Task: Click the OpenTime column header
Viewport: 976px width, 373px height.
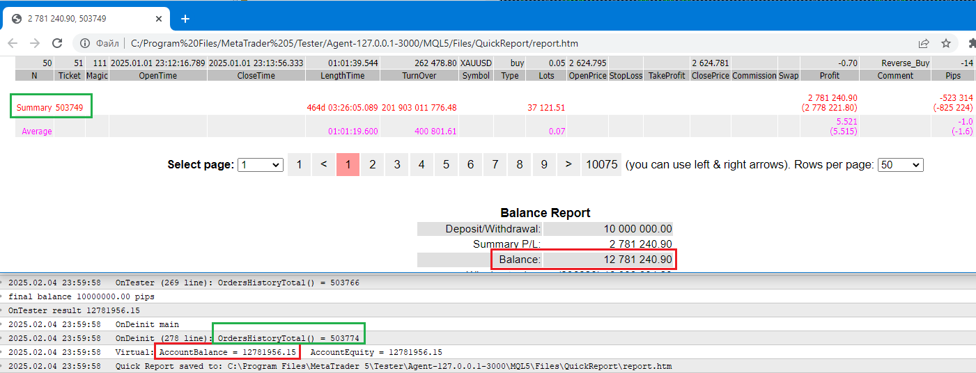Action: (x=158, y=75)
